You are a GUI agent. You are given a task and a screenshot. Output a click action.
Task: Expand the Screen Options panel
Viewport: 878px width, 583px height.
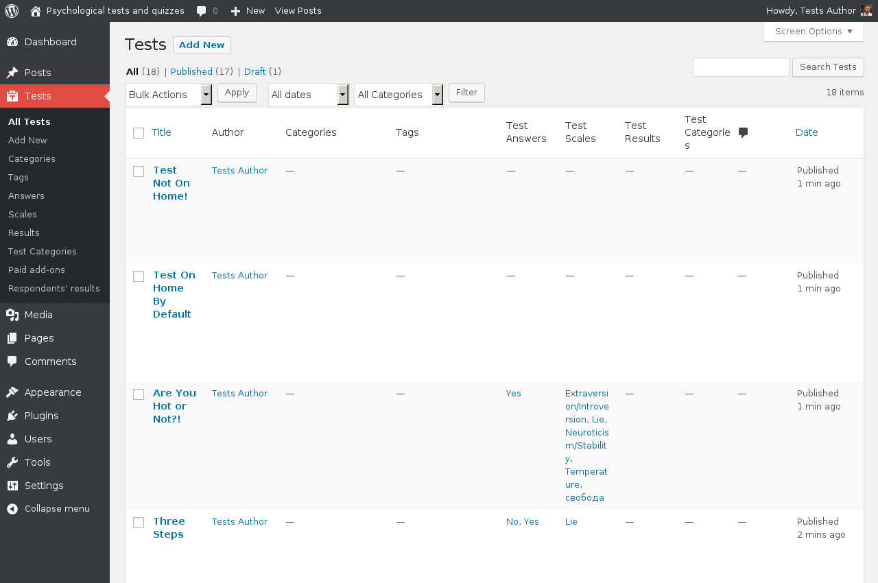pyautogui.click(x=814, y=32)
